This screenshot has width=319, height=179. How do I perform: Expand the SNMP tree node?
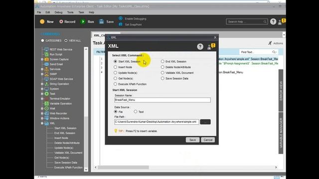coord(42,74)
